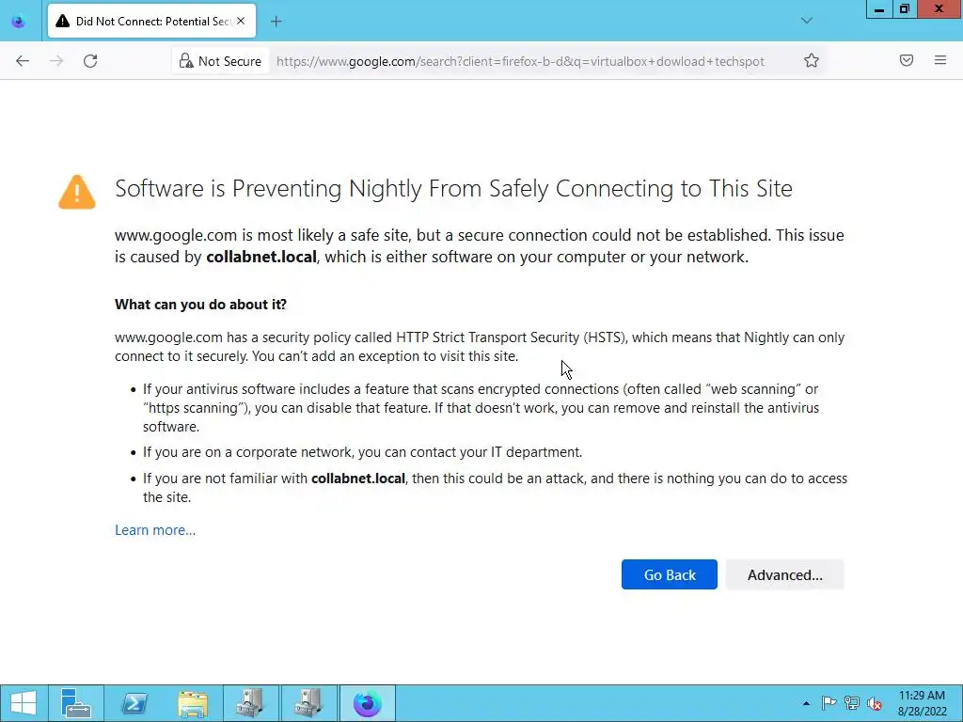Open the Save to Pocket icon

(x=907, y=60)
